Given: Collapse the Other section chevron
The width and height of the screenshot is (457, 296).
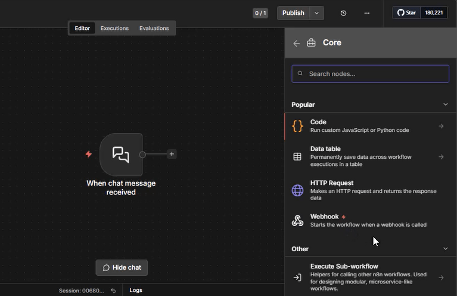Looking at the screenshot, I should coord(445,249).
